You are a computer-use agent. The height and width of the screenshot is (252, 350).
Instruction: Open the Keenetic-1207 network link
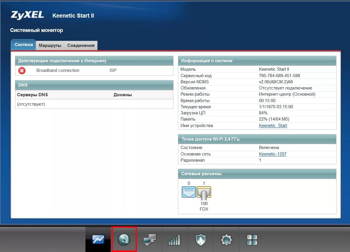click(x=272, y=154)
